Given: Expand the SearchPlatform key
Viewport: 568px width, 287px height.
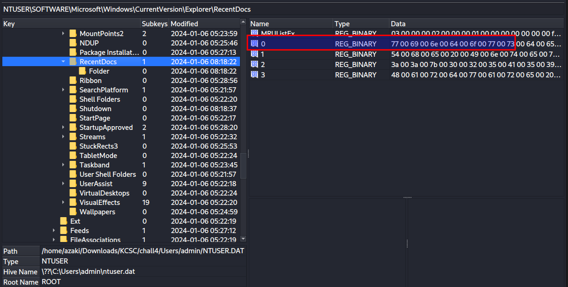Looking at the screenshot, I should [63, 90].
